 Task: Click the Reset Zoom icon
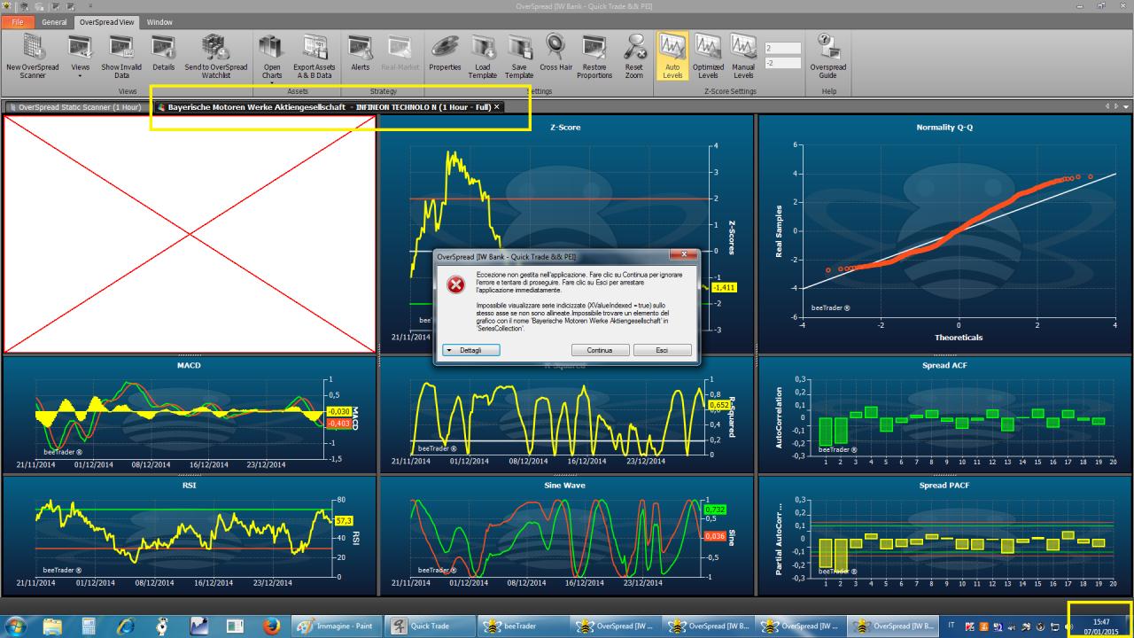coord(634,57)
